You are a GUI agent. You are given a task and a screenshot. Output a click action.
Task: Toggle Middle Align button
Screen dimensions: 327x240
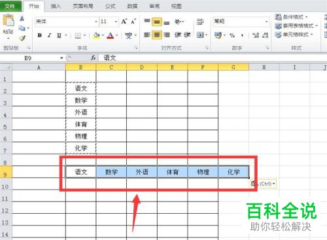(157, 22)
